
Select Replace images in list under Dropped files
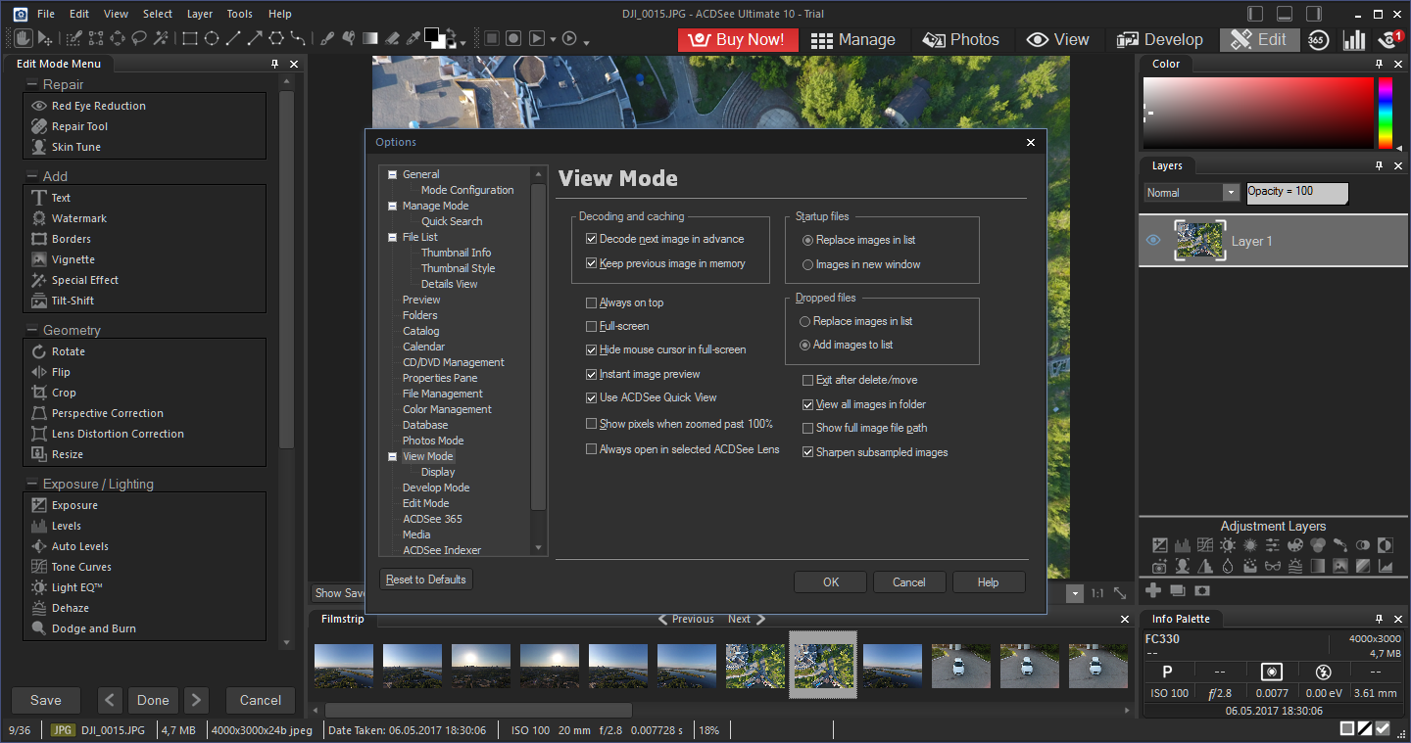click(805, 321)
